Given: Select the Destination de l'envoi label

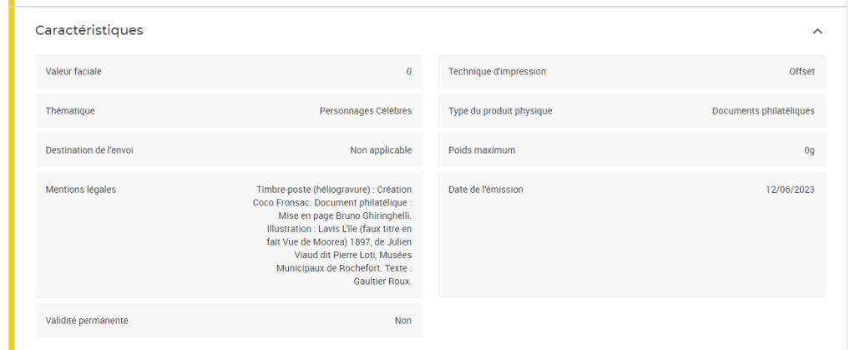Looking at the screenshot, I should click(89, 150).
